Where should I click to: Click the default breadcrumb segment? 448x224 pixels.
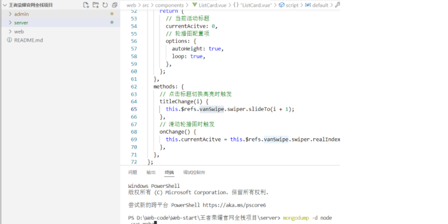(321, 5)
